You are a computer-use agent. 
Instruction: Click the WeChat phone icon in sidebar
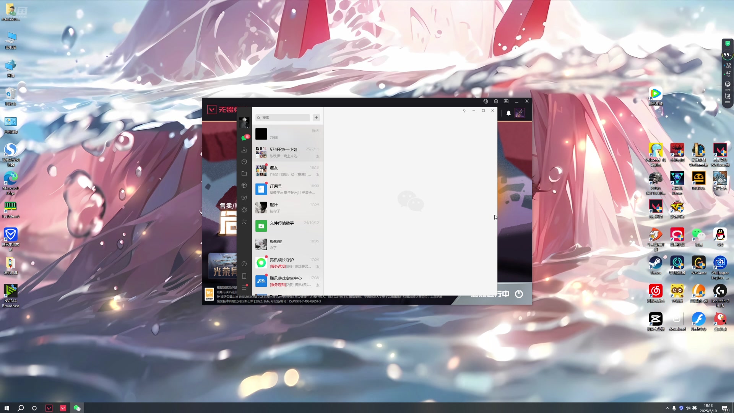(x=244, y=276)
